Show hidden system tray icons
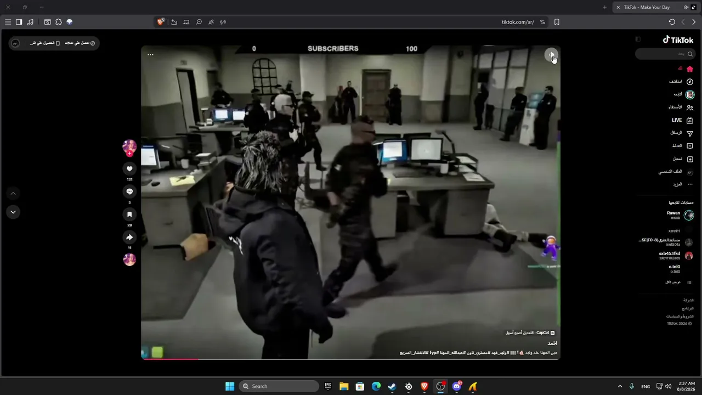The height and width of the screenshot is (395, 702). point(620,386)
